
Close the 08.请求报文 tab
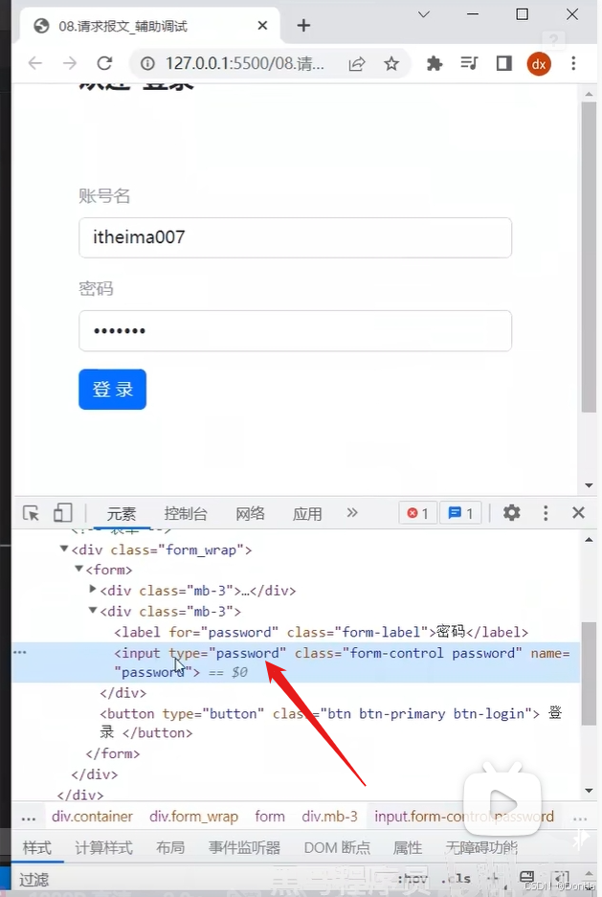tap(262, 26)
